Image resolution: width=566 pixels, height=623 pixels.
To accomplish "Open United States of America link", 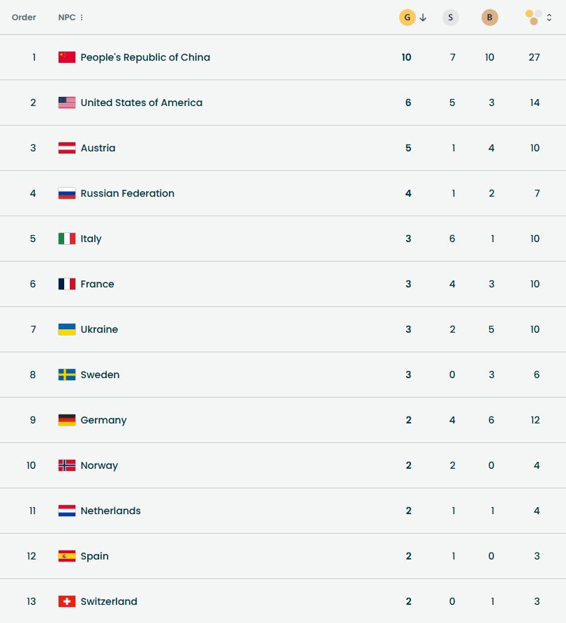I will pyautogui.click(x=142, y=103).
